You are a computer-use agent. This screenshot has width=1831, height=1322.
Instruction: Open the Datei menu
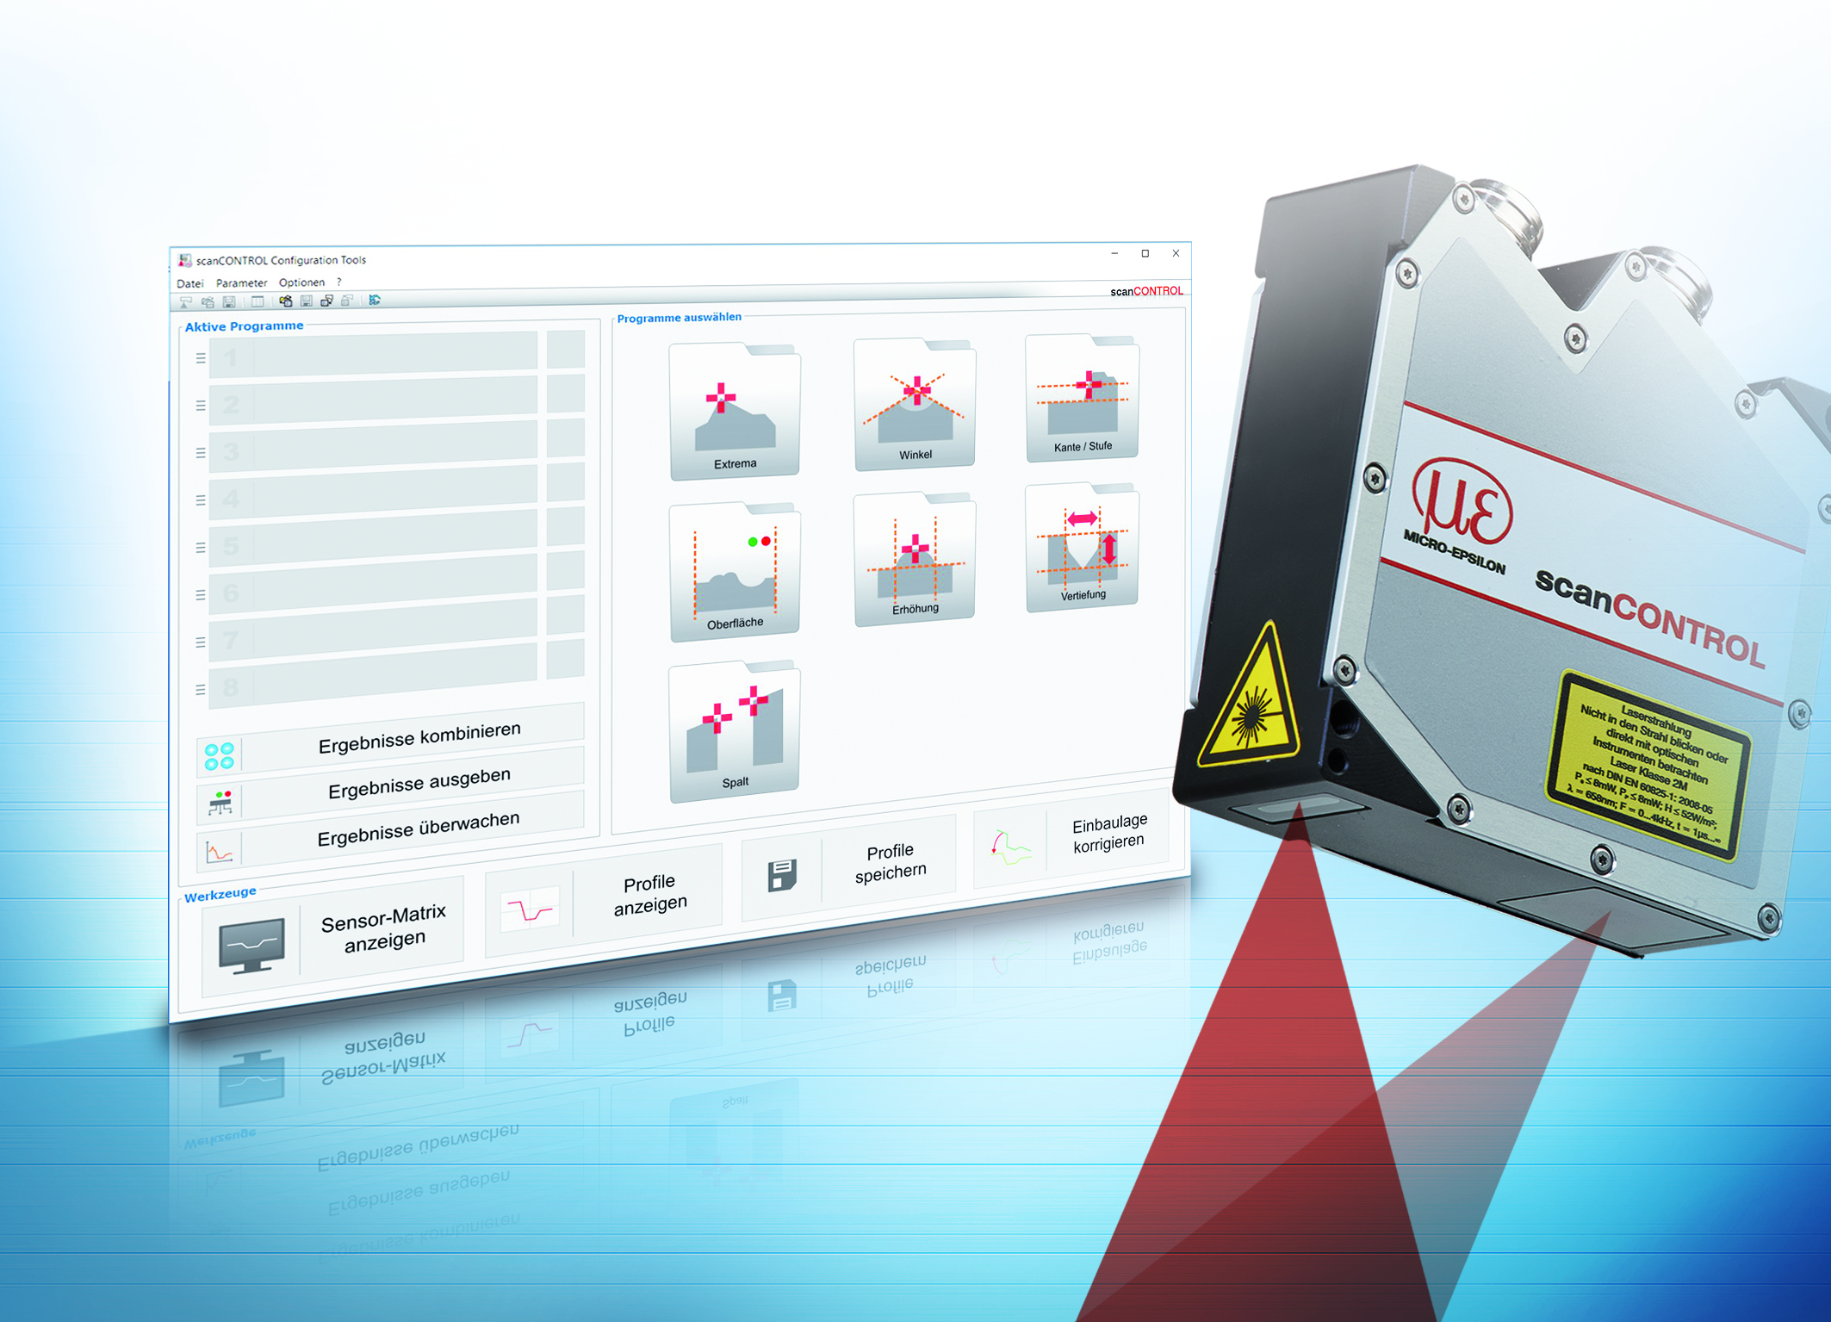coord(190,282)
